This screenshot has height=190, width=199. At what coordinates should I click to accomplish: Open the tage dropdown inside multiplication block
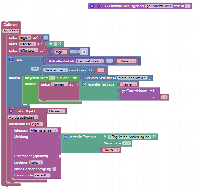coord(61,52)
